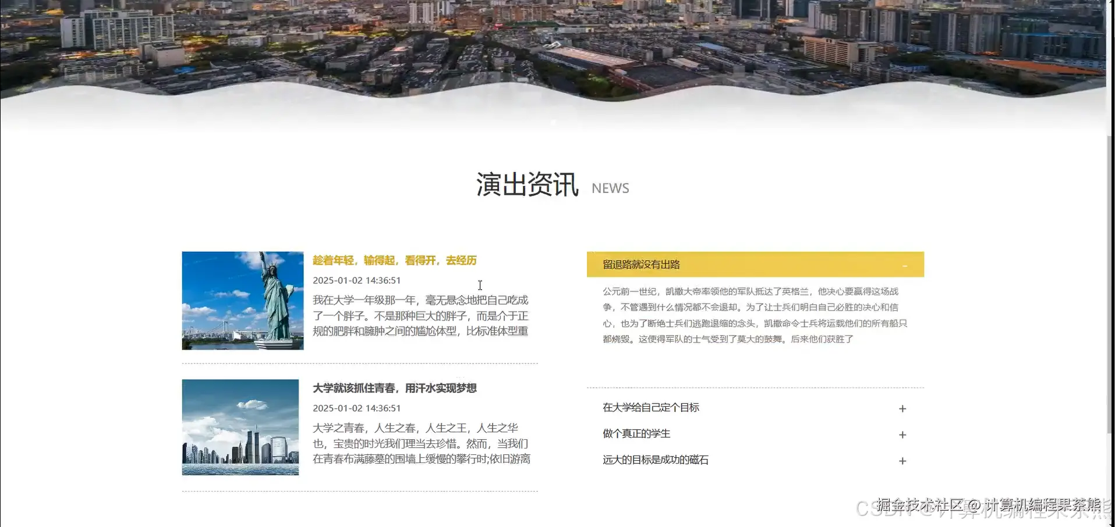Click the date under the first article
This screenshot has width=1115, height=527.
(x=357, y=280)
